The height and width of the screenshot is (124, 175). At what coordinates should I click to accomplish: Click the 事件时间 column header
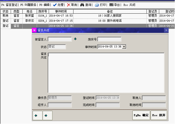click(x=61, y=11)
